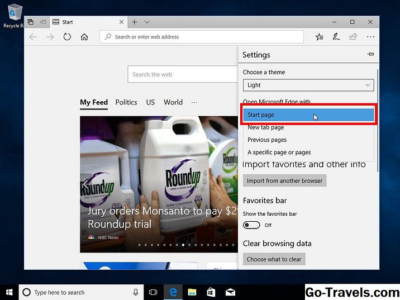The image size is (400, 300).
Task: Choose the Previous pages option
Action: click(x=308, y=140)
